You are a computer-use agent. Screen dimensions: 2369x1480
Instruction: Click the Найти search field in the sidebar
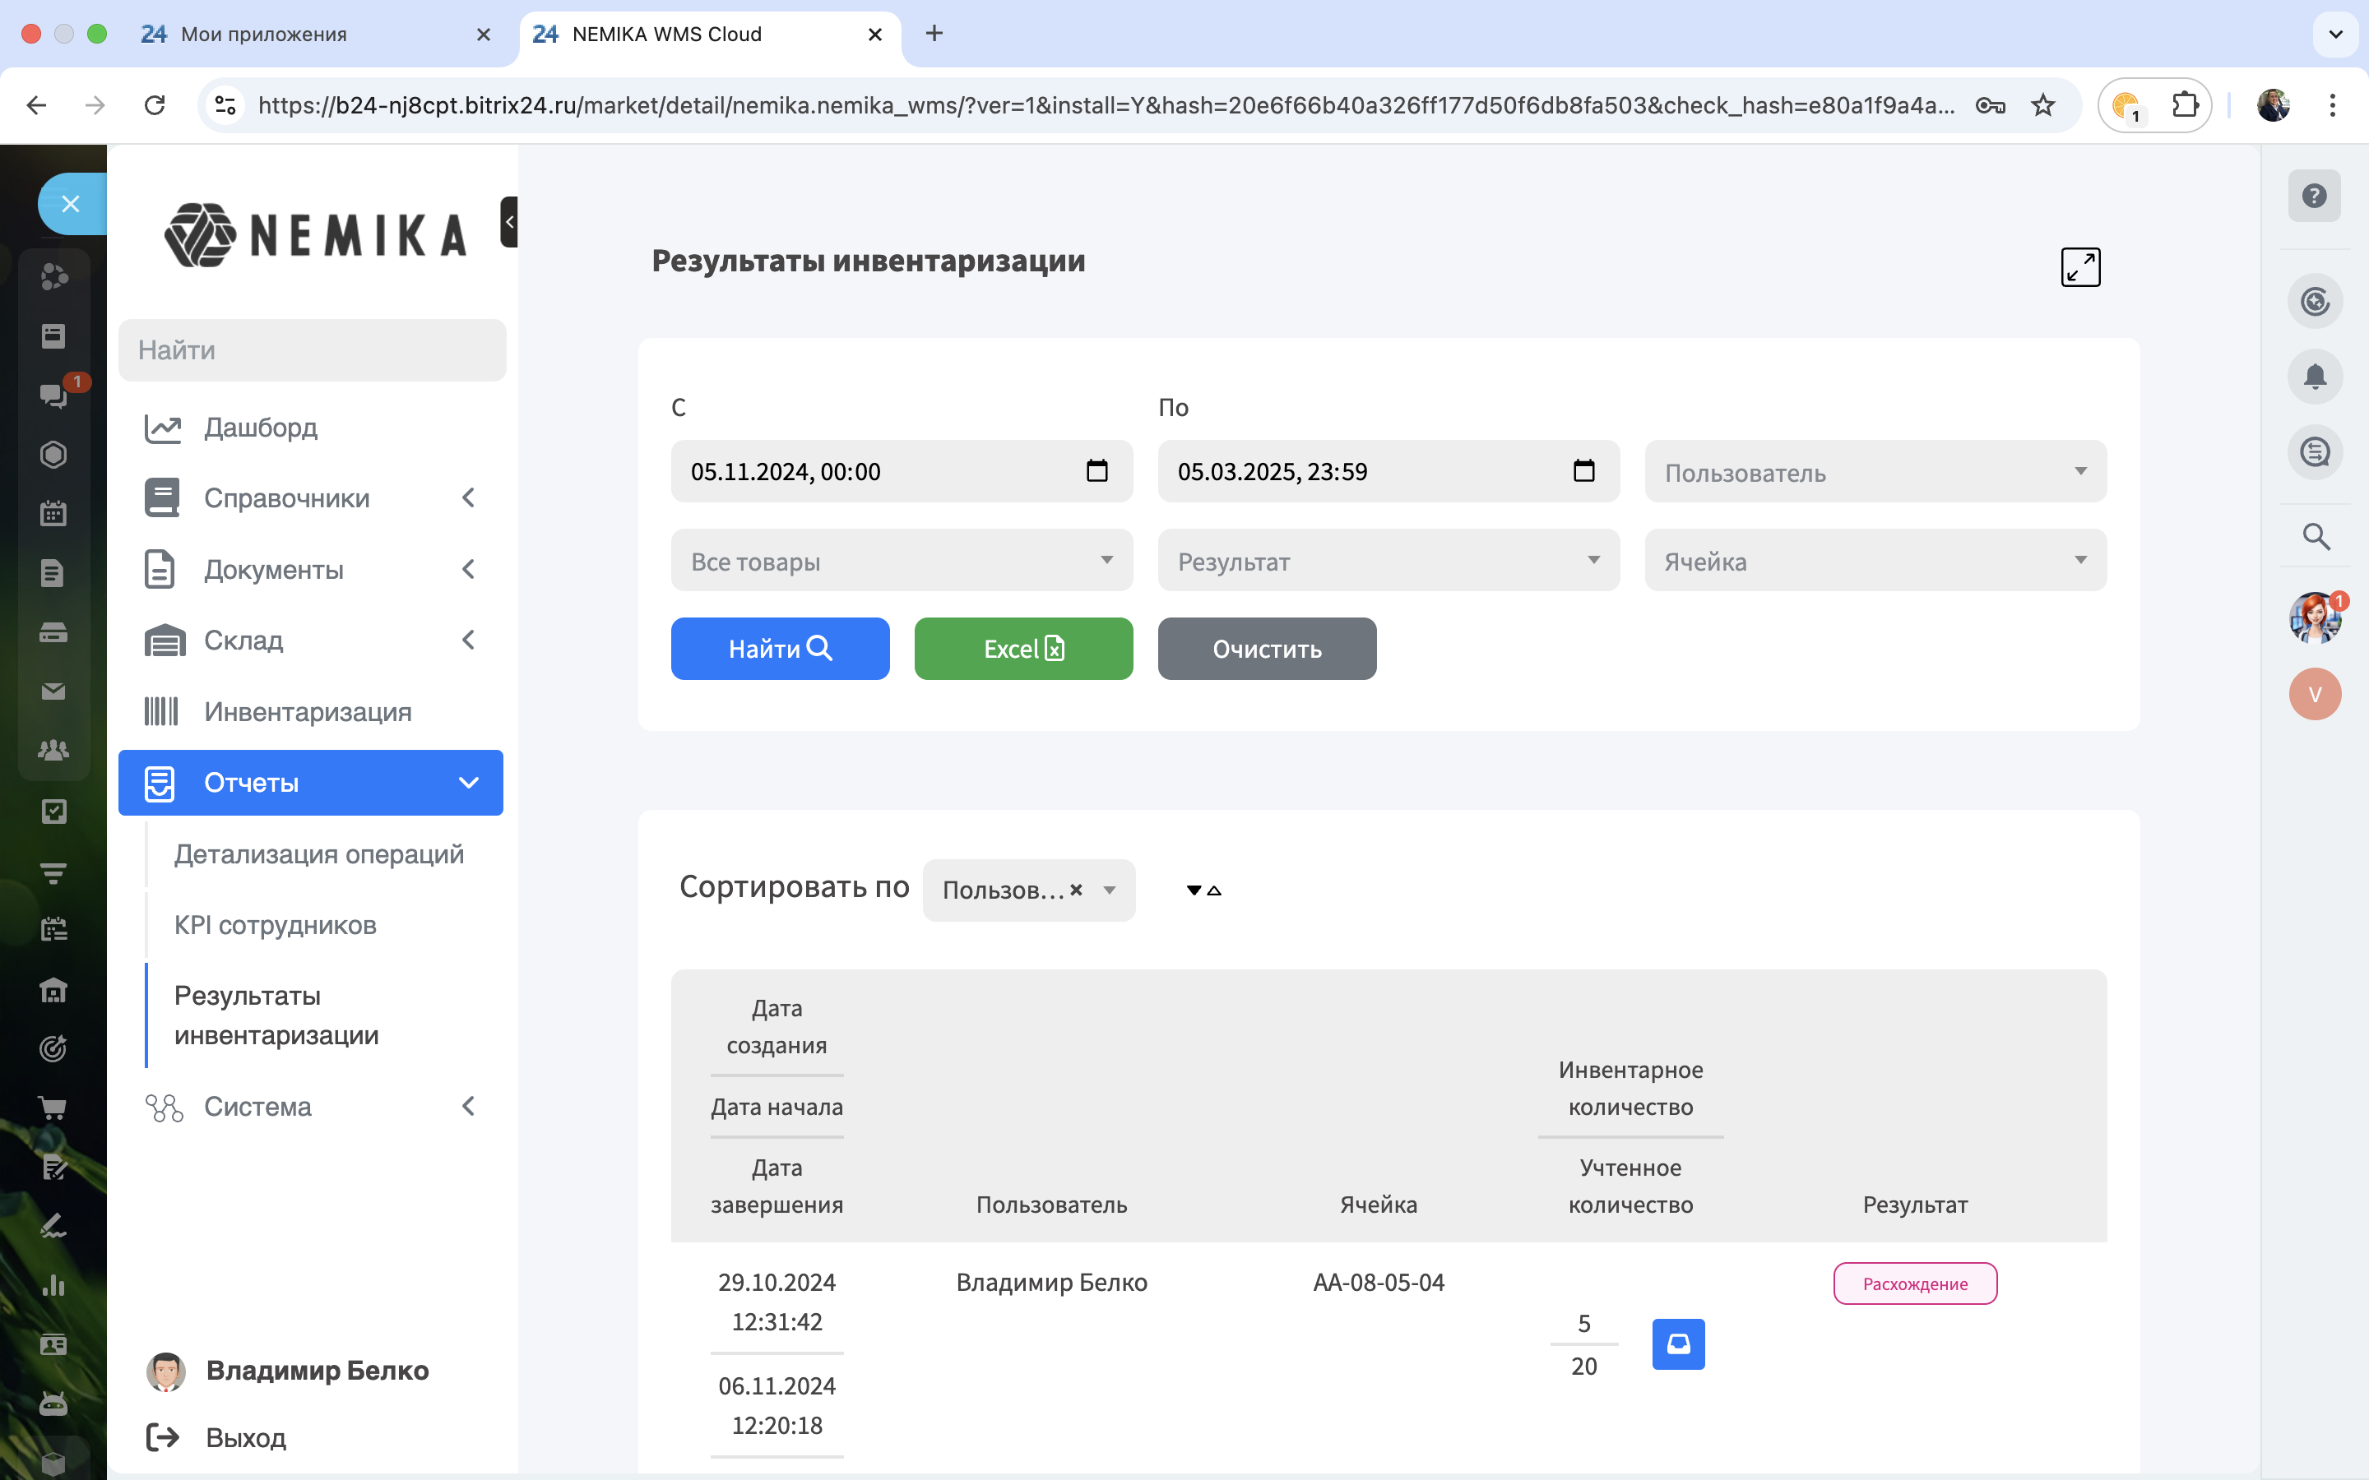(x=311, y=350)
